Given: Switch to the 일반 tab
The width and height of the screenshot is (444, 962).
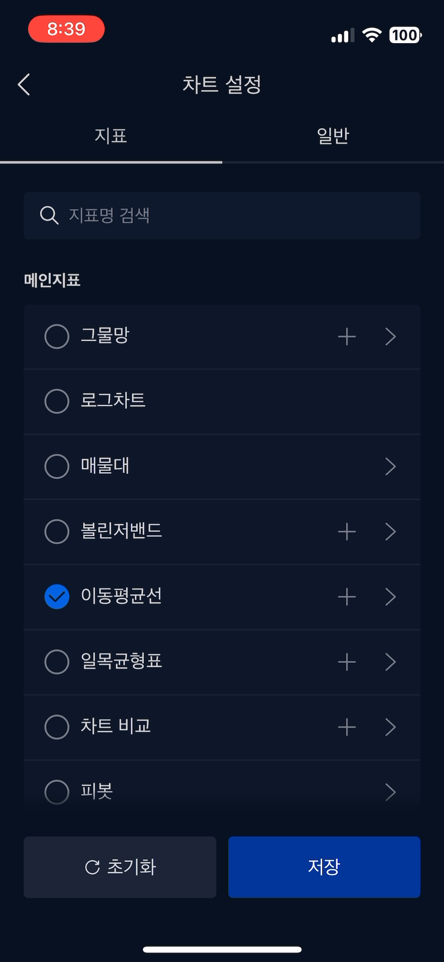Looking at the screenshot, I should point(333,136).
